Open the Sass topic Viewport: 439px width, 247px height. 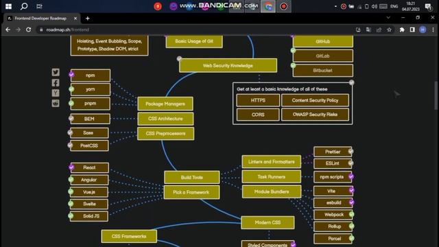[x=88, y=132]
